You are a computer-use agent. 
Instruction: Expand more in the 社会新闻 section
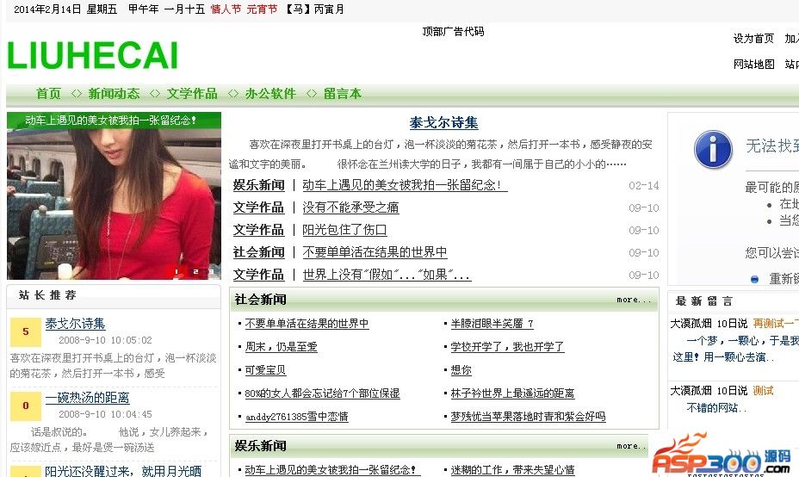point(634,300)
